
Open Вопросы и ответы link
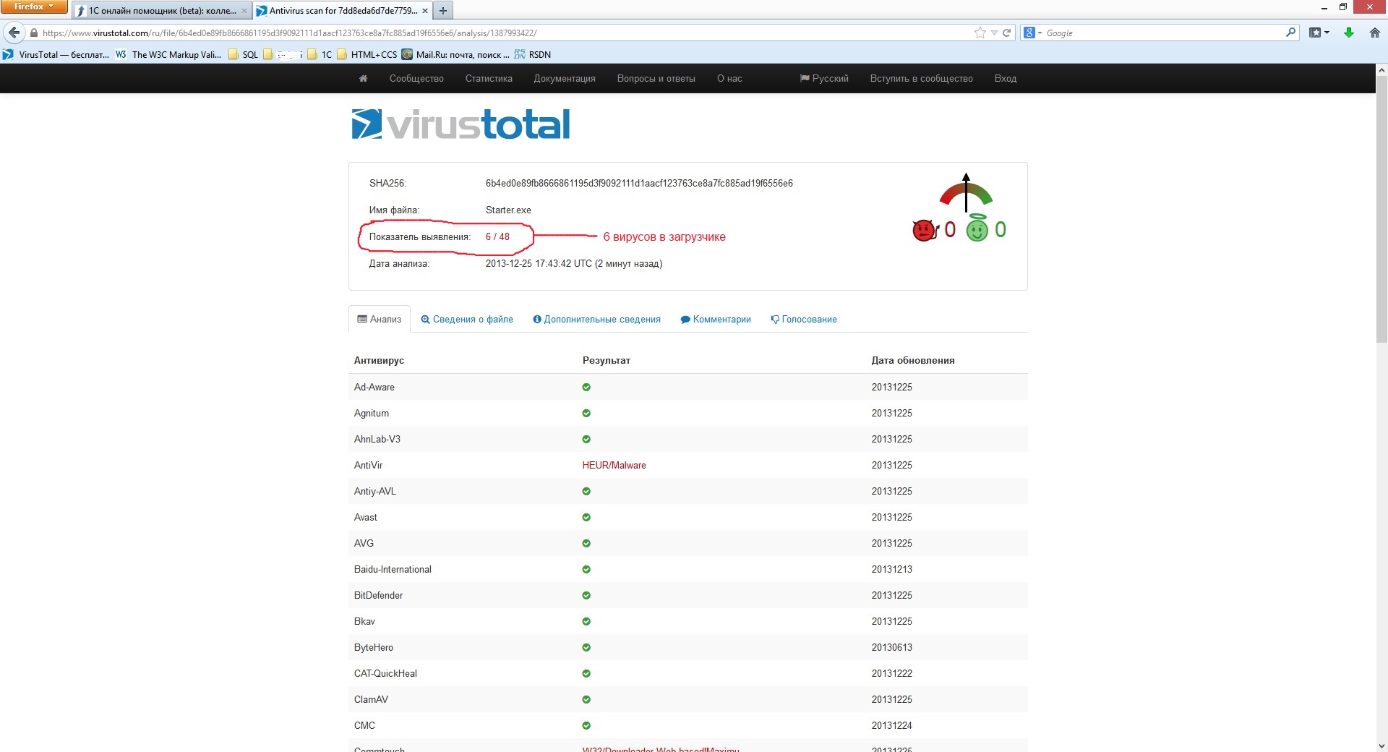[656, 78]
